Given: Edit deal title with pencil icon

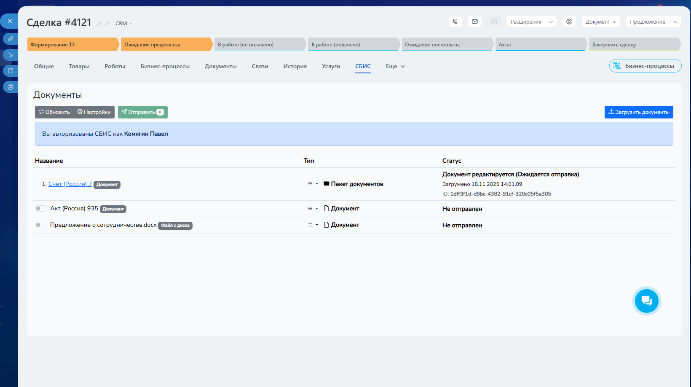Looking at the screenshot, I should [99, 24].
